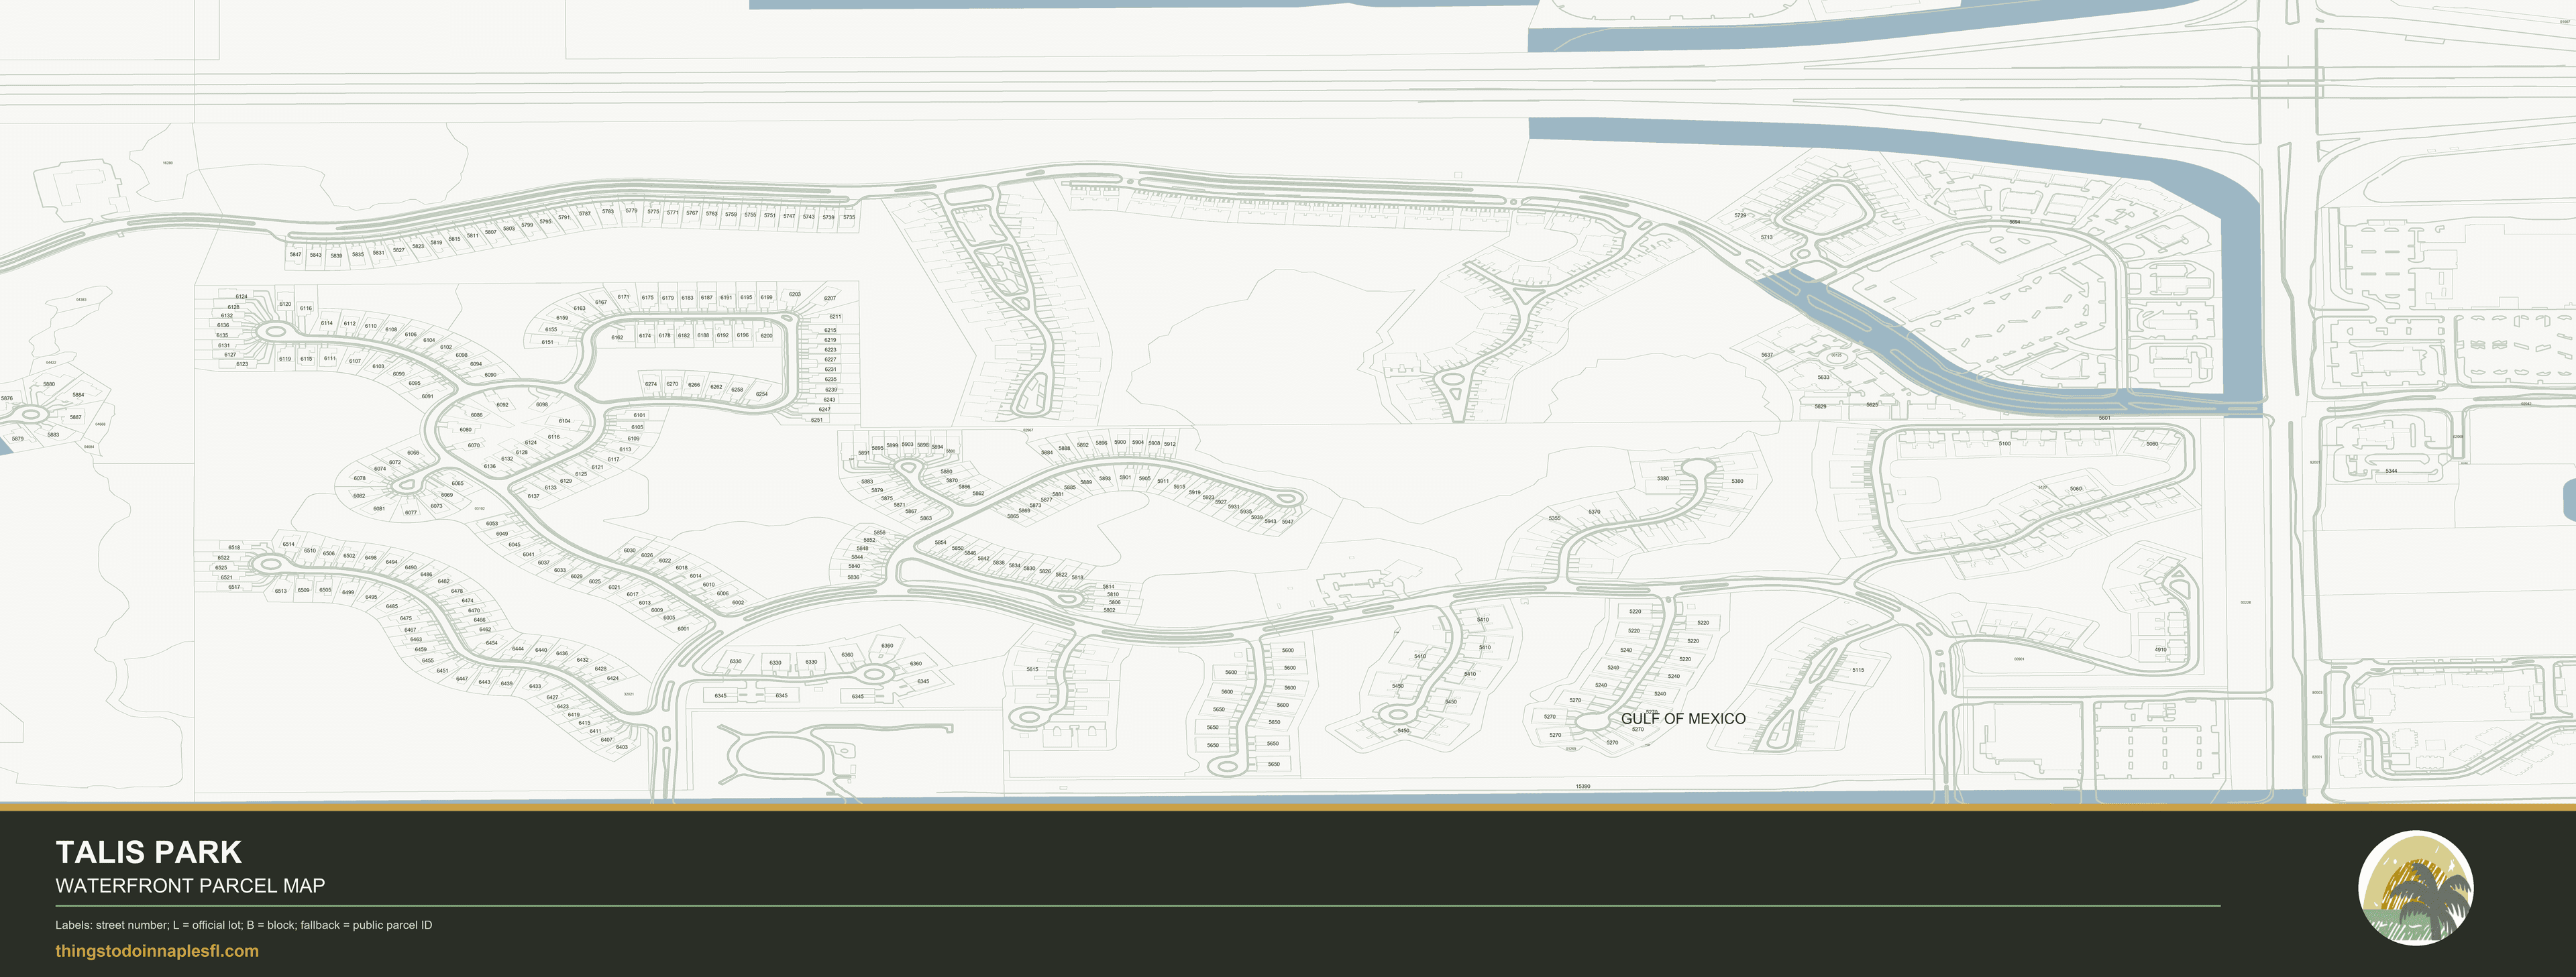
Task: Click the GULF OF MEXICO label
Action: (x=1683, y=719)
